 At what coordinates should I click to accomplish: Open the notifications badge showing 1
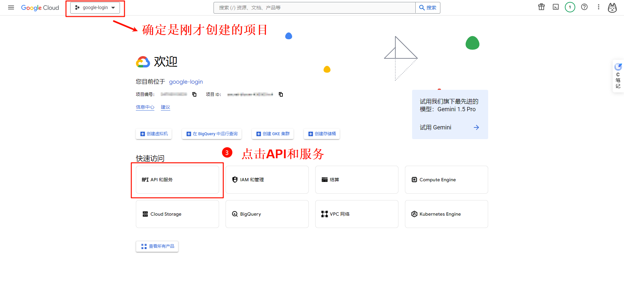pyautogui.click(x=570, y=7)
